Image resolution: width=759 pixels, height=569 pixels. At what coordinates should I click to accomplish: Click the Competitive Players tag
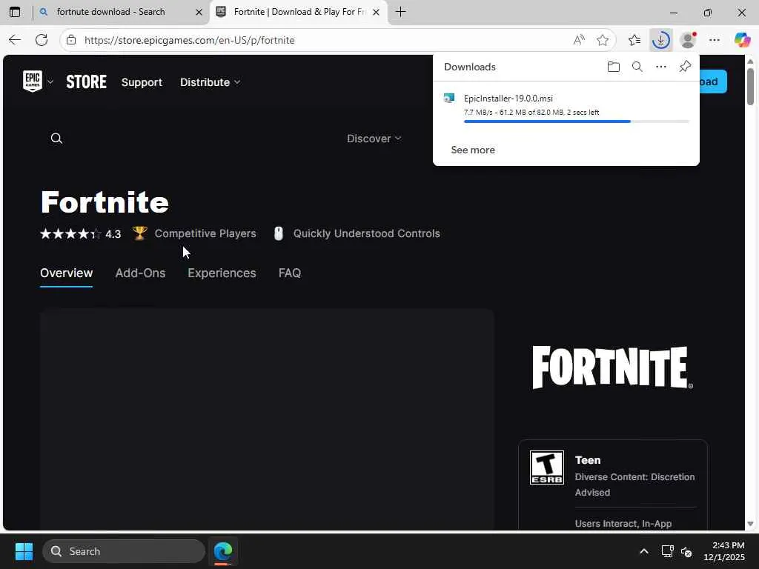point(195,233)
